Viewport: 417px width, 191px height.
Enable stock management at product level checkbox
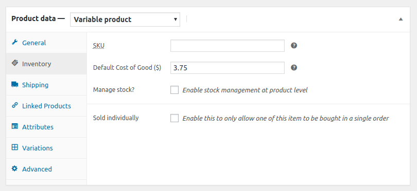click(x=175, y=90)
